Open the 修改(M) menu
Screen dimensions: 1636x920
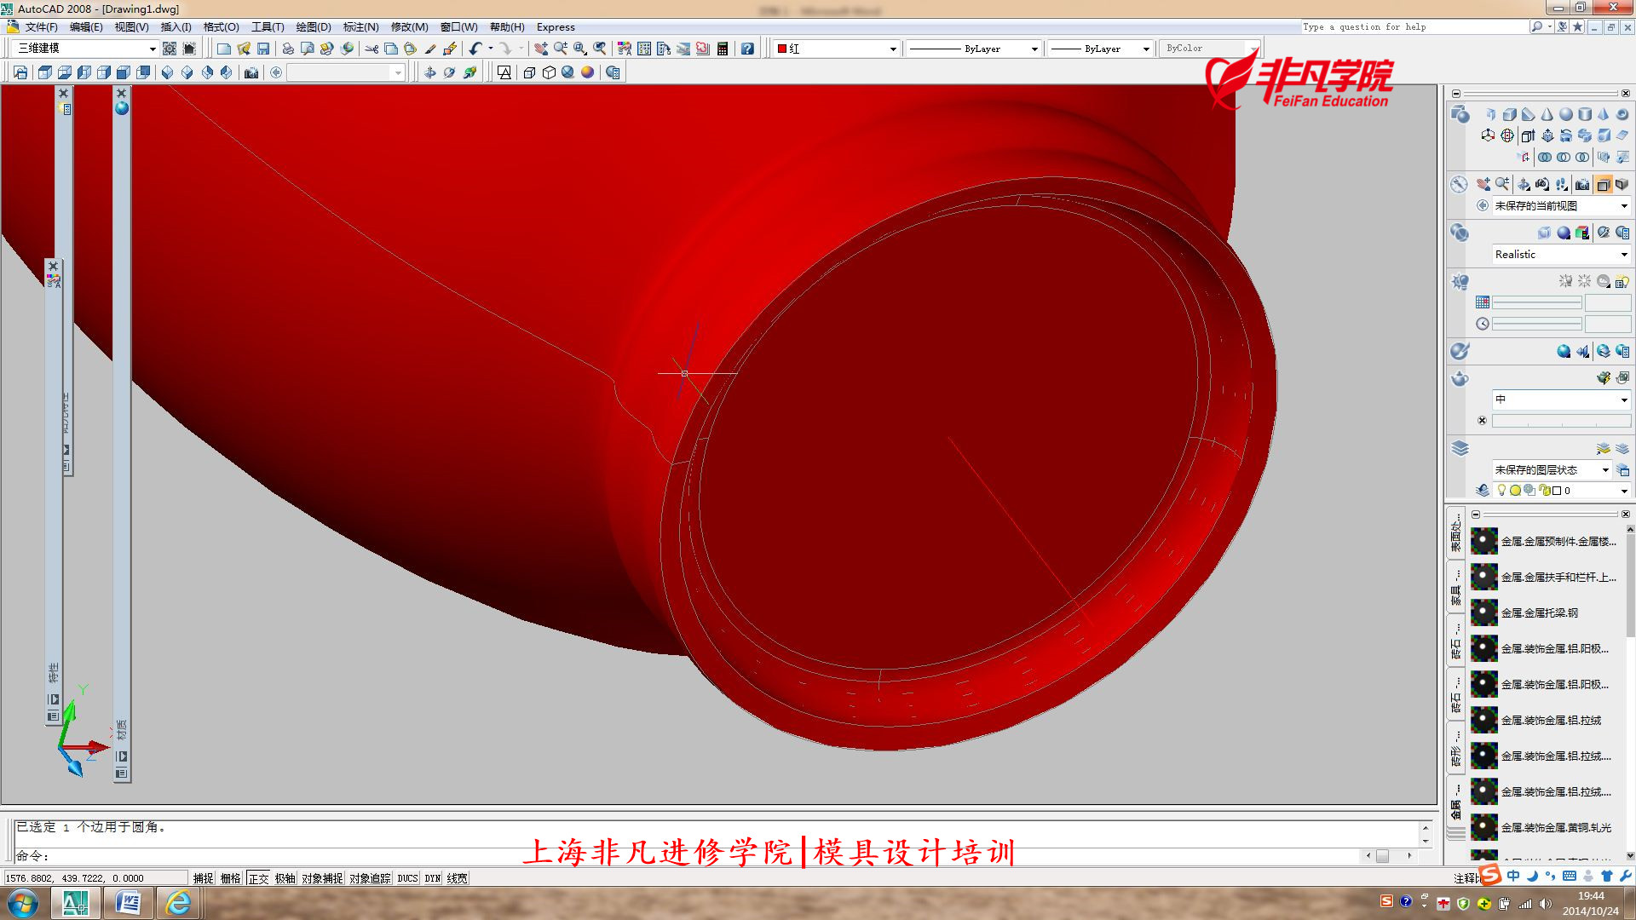point(410,27)
